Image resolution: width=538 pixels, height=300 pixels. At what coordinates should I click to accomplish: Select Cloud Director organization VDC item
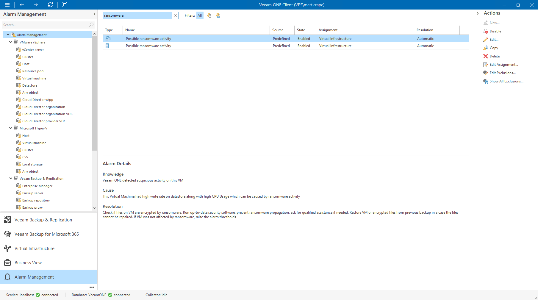[x=47, y=114]
